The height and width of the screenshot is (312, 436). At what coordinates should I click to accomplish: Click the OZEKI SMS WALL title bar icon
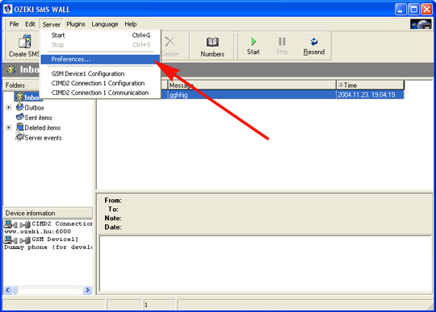[x=7, y=9]
